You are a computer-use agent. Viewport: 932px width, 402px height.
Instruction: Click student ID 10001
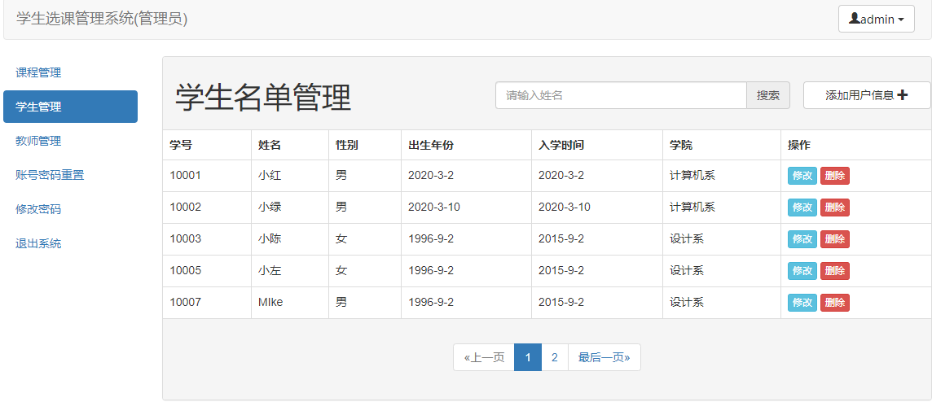(186, 176)
